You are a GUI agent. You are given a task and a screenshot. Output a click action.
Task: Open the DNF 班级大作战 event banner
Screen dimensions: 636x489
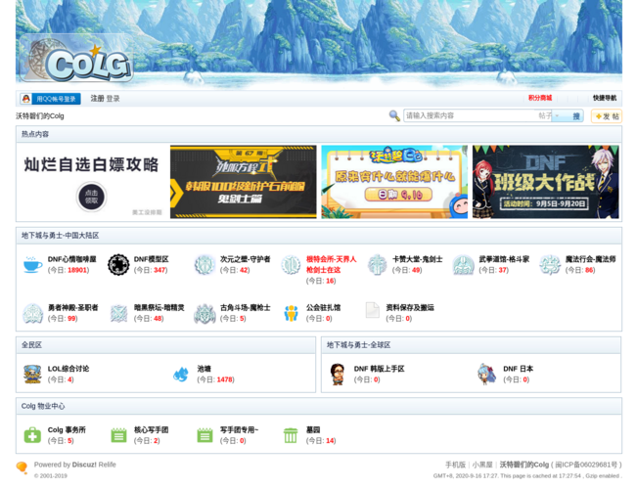point(545,181)
